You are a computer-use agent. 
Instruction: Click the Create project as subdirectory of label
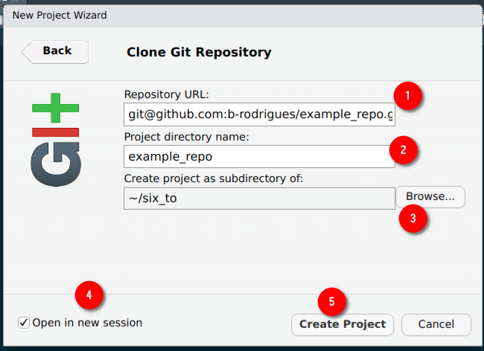(x=214, y=178)
